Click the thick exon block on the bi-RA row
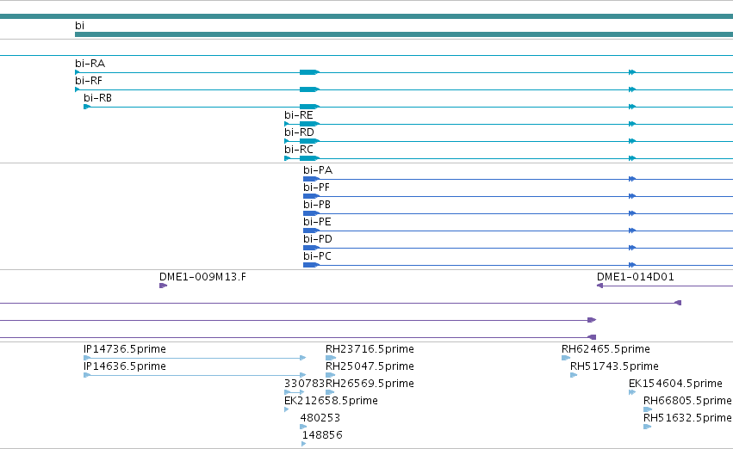Screen dimensions: 733x449 309,72
